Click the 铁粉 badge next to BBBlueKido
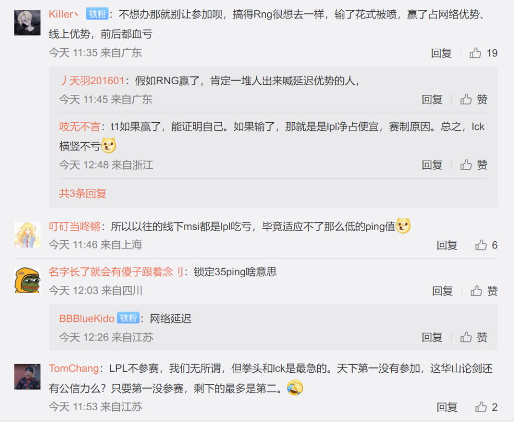This screenshot has height=422, width=514. pos(128,318)
